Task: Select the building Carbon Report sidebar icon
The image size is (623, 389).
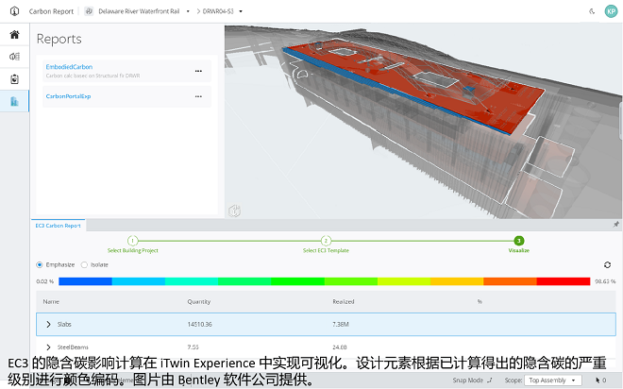Action: tap(15, 101)
